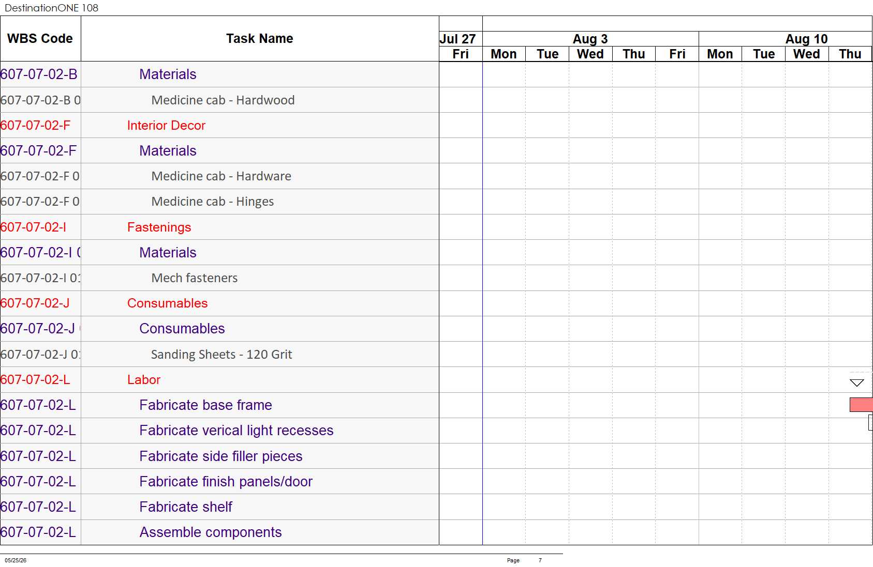Click the 05/25/26 footer date
873x567 pixels.
pyautogui.click(x=16, y=560)
